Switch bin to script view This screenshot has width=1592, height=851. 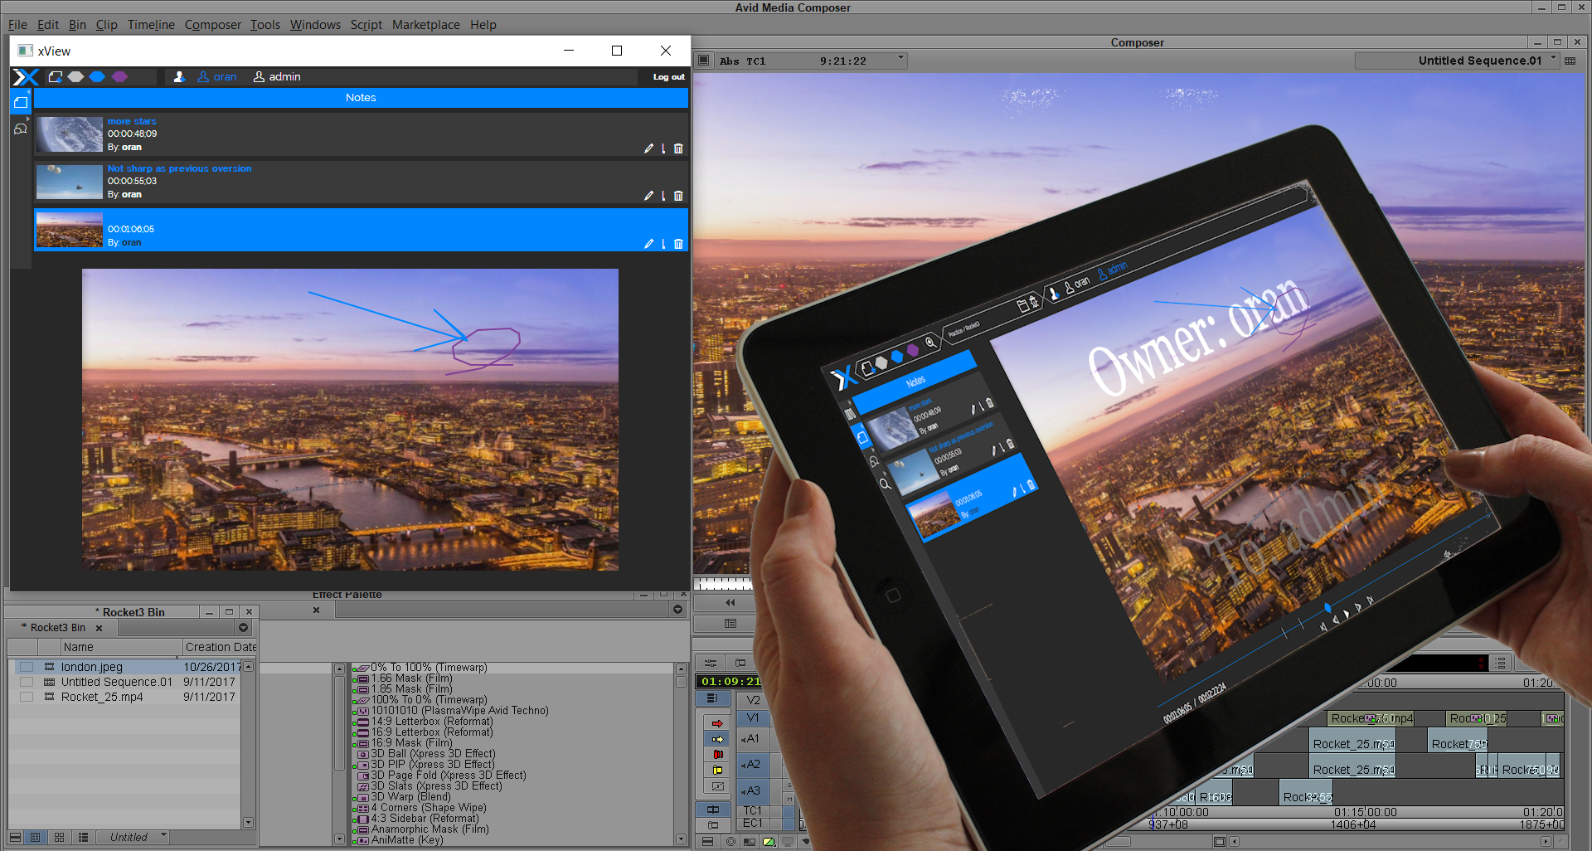click(82, 838)
